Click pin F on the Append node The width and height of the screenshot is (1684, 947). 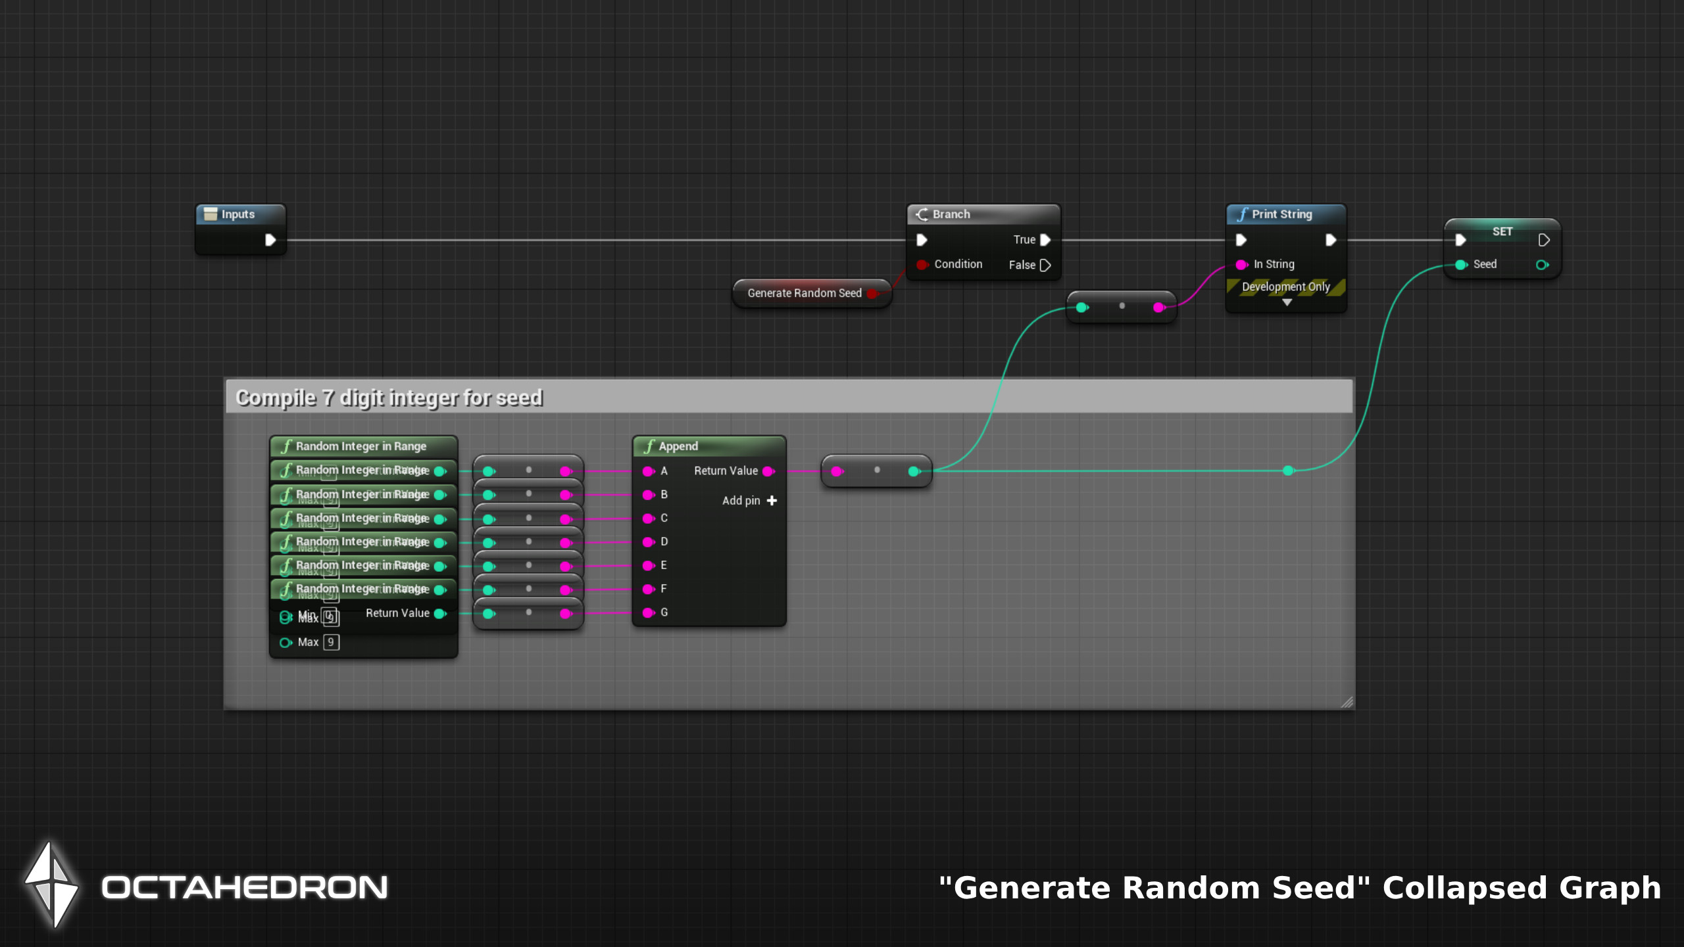pos(648,589)
